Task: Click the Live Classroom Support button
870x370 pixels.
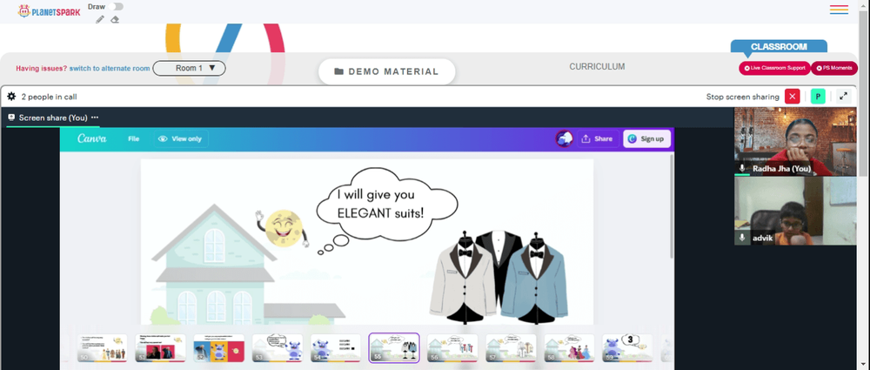Action: point(774,68)
